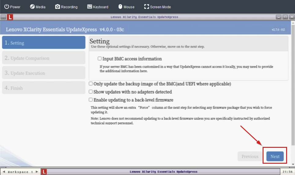295x175 pixels.
Task: Click the Workspace 1 label
Action: tap(20, 172)
